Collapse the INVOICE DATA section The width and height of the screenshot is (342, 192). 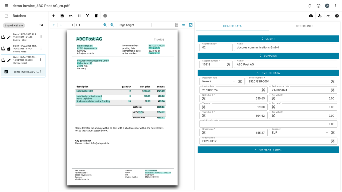pos(268,73)
